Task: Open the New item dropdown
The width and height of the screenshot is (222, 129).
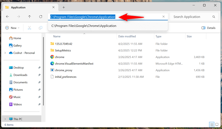Action: pos(12,28)
